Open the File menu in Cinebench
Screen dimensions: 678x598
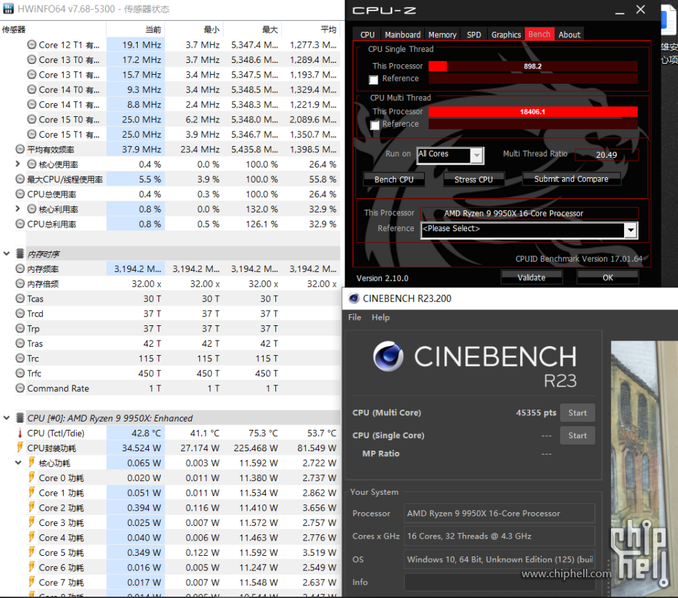[x=354, y=318]
